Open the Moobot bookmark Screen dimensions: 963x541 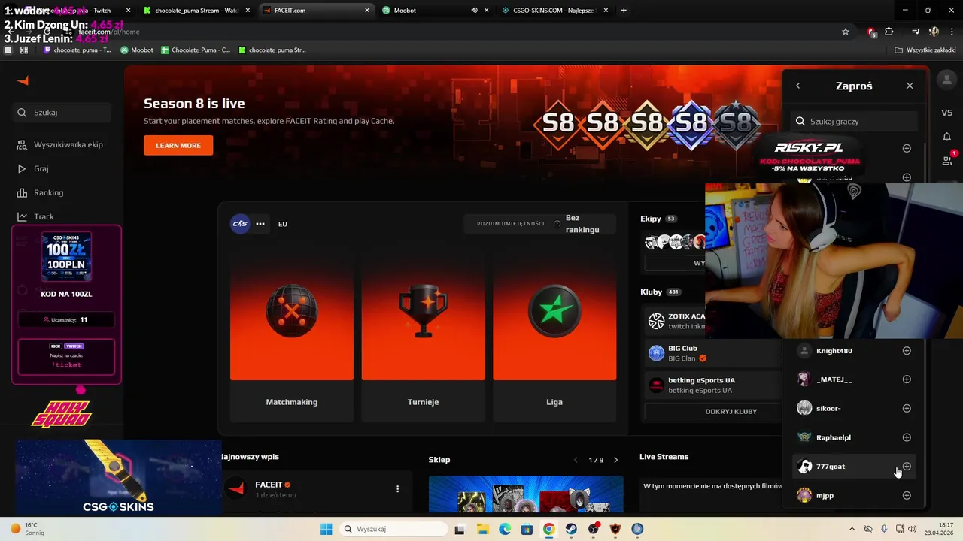(137, 50)
